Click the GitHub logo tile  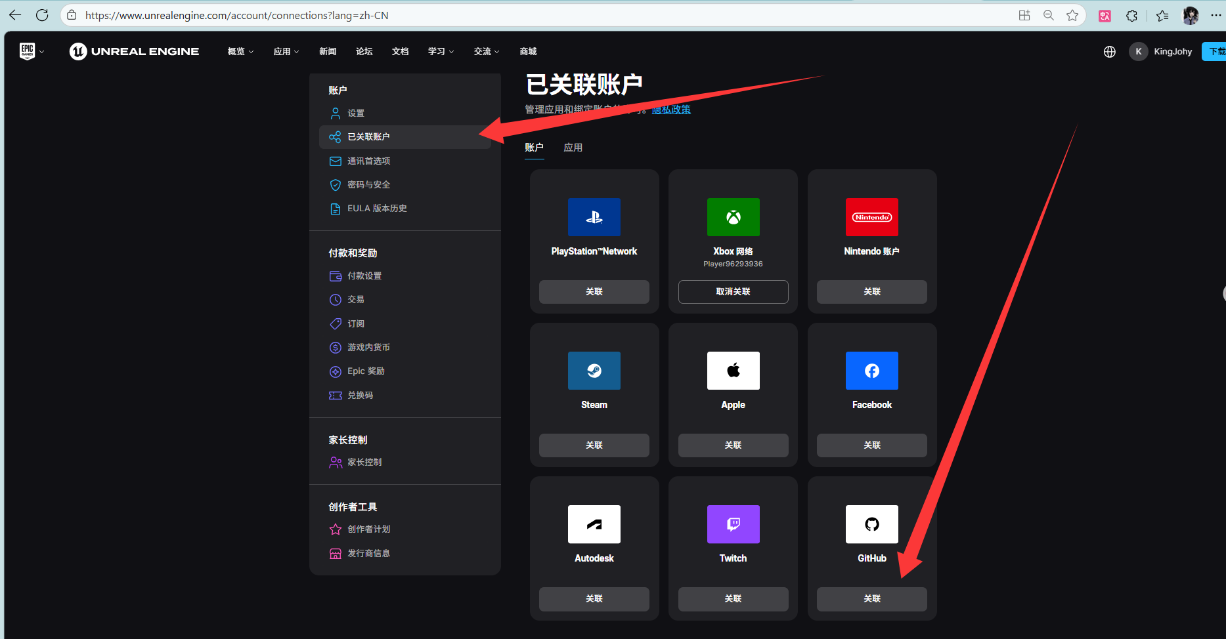(872, 524)
